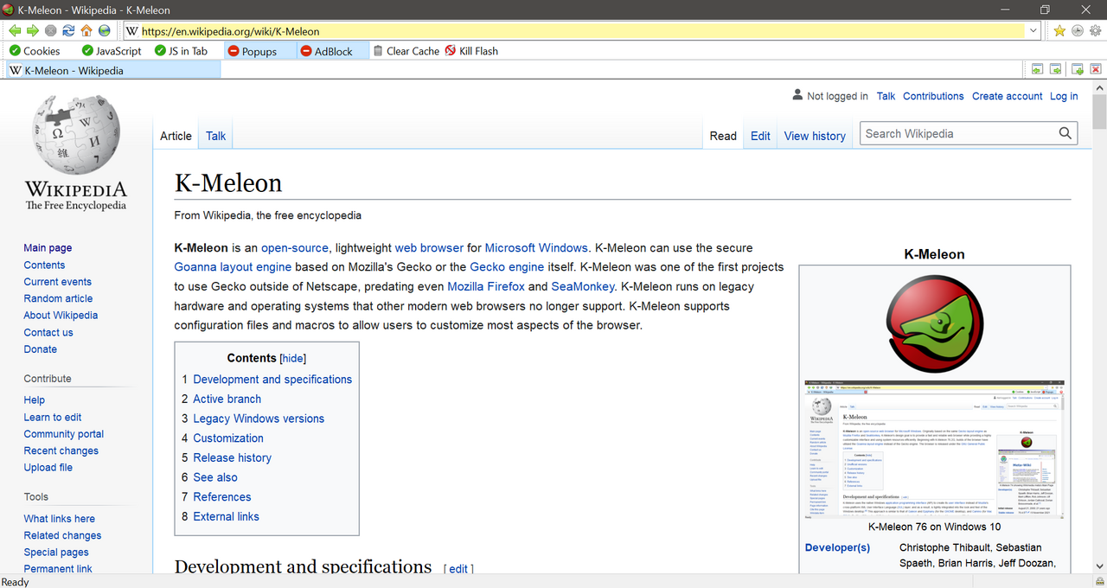Switch to the Article tab
The width and height of the screenshot is (1107, 588).
pyautogui.click(x=176, y=136)
